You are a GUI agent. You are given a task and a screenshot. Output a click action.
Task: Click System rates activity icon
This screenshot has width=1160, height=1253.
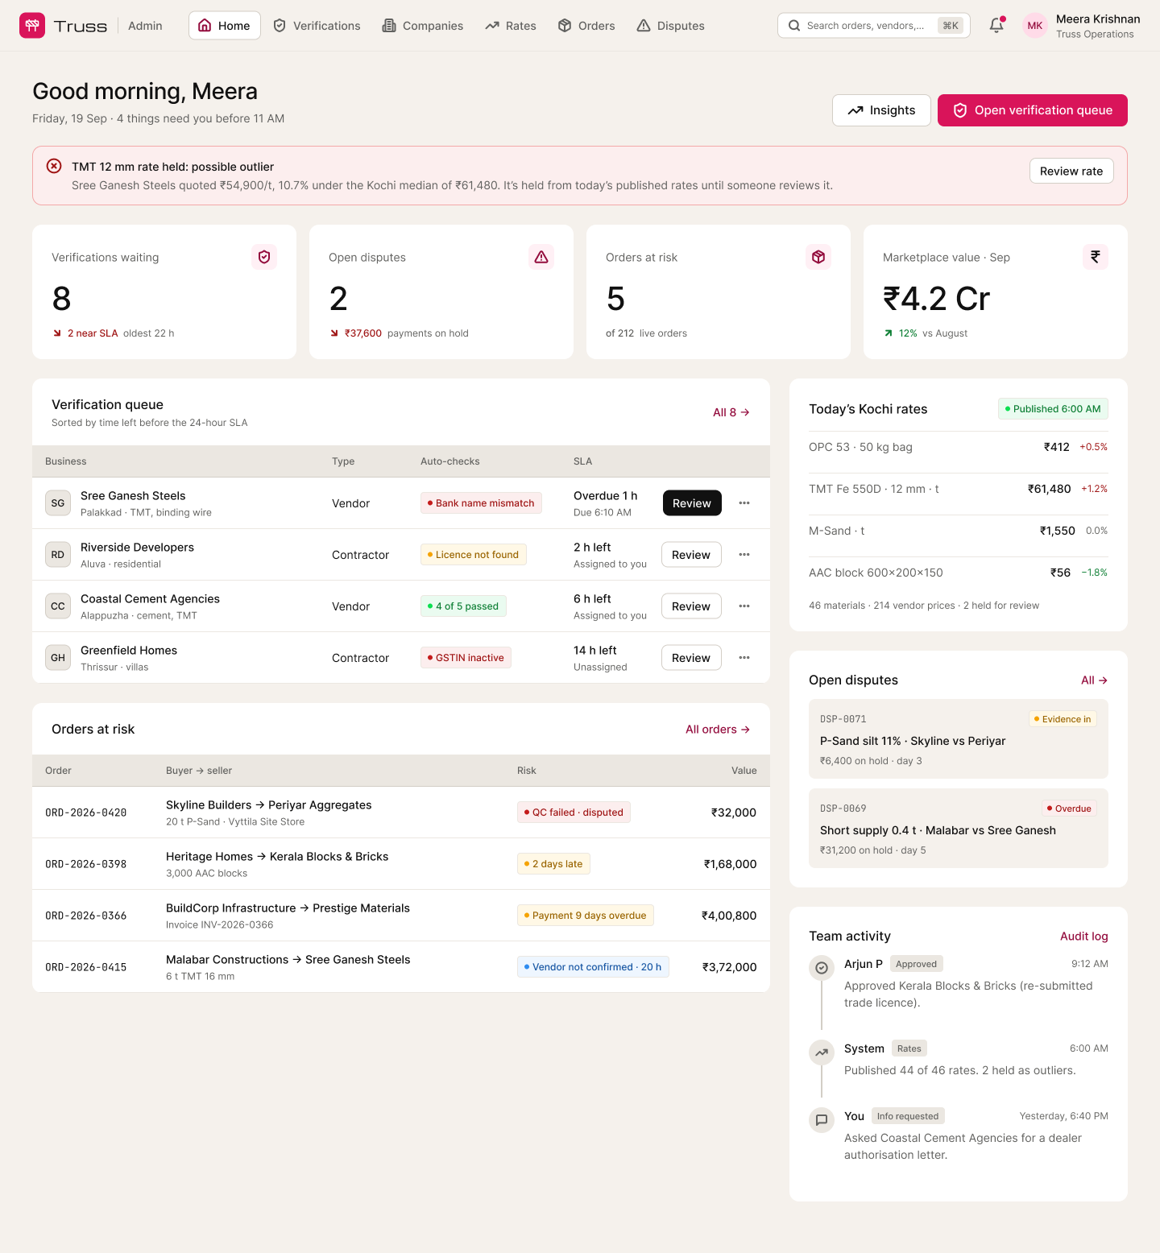(x=822, y=1052)
